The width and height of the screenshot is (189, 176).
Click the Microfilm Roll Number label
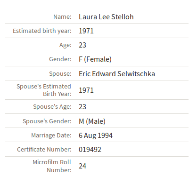click(52, 166)
